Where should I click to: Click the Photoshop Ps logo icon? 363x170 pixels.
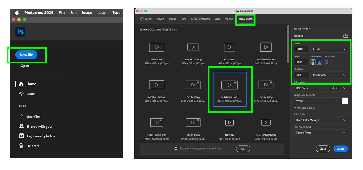tap(20, 32)
